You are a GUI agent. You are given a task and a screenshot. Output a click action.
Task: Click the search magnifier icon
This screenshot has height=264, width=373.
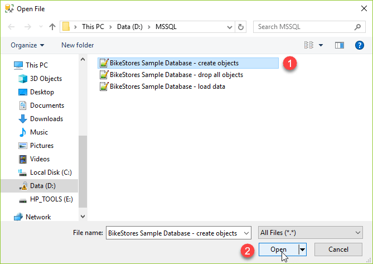click(x=358, y=27)
